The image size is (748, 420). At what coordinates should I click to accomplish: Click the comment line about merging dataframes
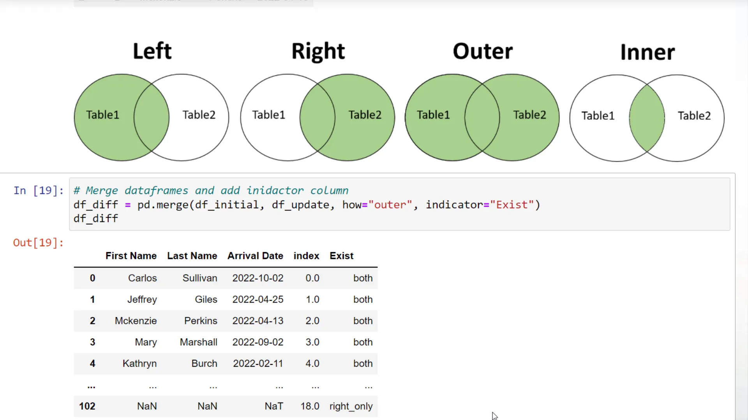tap(210, 190)
